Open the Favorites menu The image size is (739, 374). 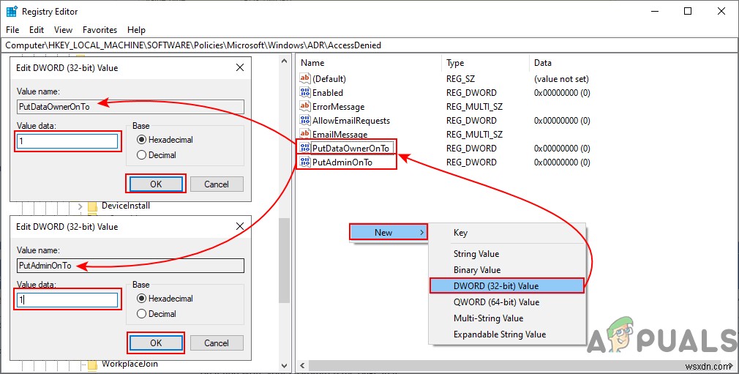(100, 30)
